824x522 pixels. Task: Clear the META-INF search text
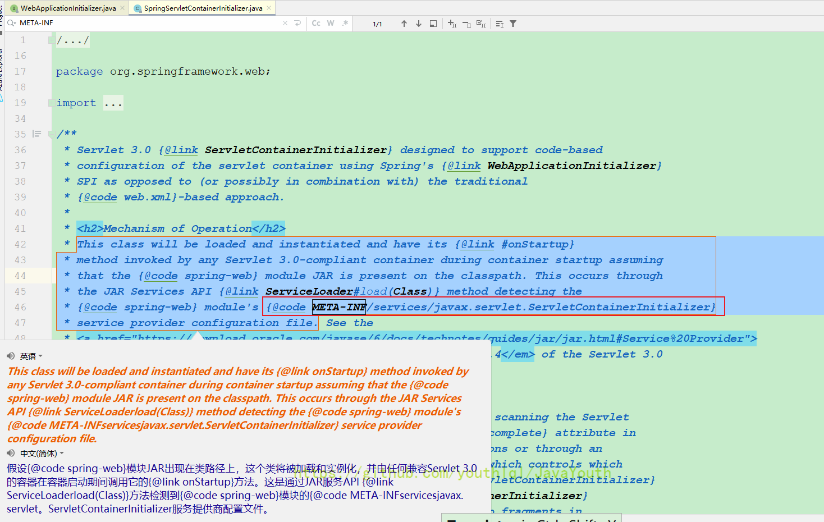click(x=285, y=23)
